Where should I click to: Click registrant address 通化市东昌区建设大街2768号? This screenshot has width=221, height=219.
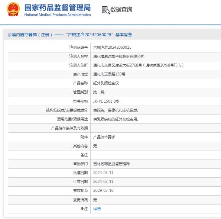[139, 65]
